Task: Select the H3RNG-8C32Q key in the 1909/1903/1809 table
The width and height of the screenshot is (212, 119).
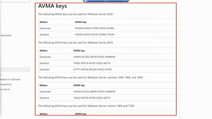Action: [x=94, y=92]
